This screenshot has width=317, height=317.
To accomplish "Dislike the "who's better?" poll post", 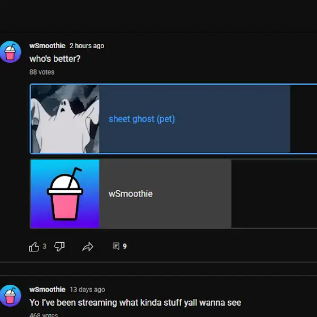I will (59, 247).
